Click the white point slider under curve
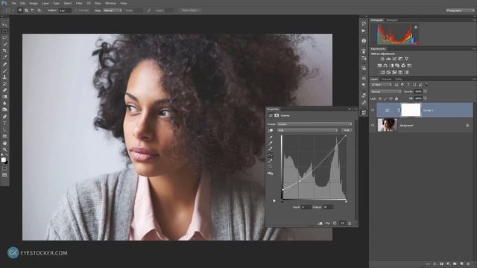477x268 pixels. [346, 201]
